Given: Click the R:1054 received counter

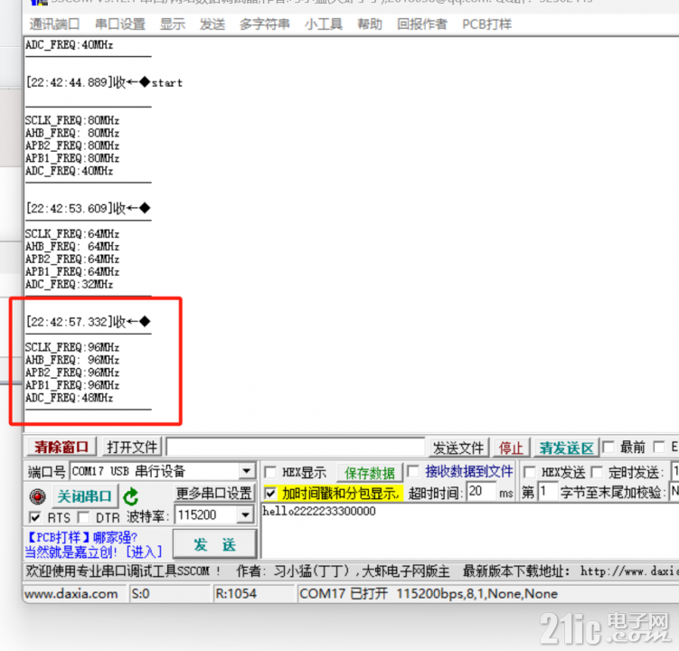Looking at the screenshot, I should (236, 593).
